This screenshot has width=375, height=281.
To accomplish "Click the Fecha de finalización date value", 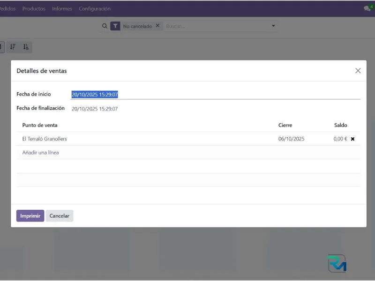I will coord(95,109).
